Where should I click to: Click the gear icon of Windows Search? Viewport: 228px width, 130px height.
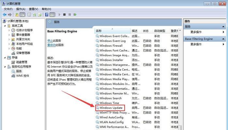pos(97,98)
